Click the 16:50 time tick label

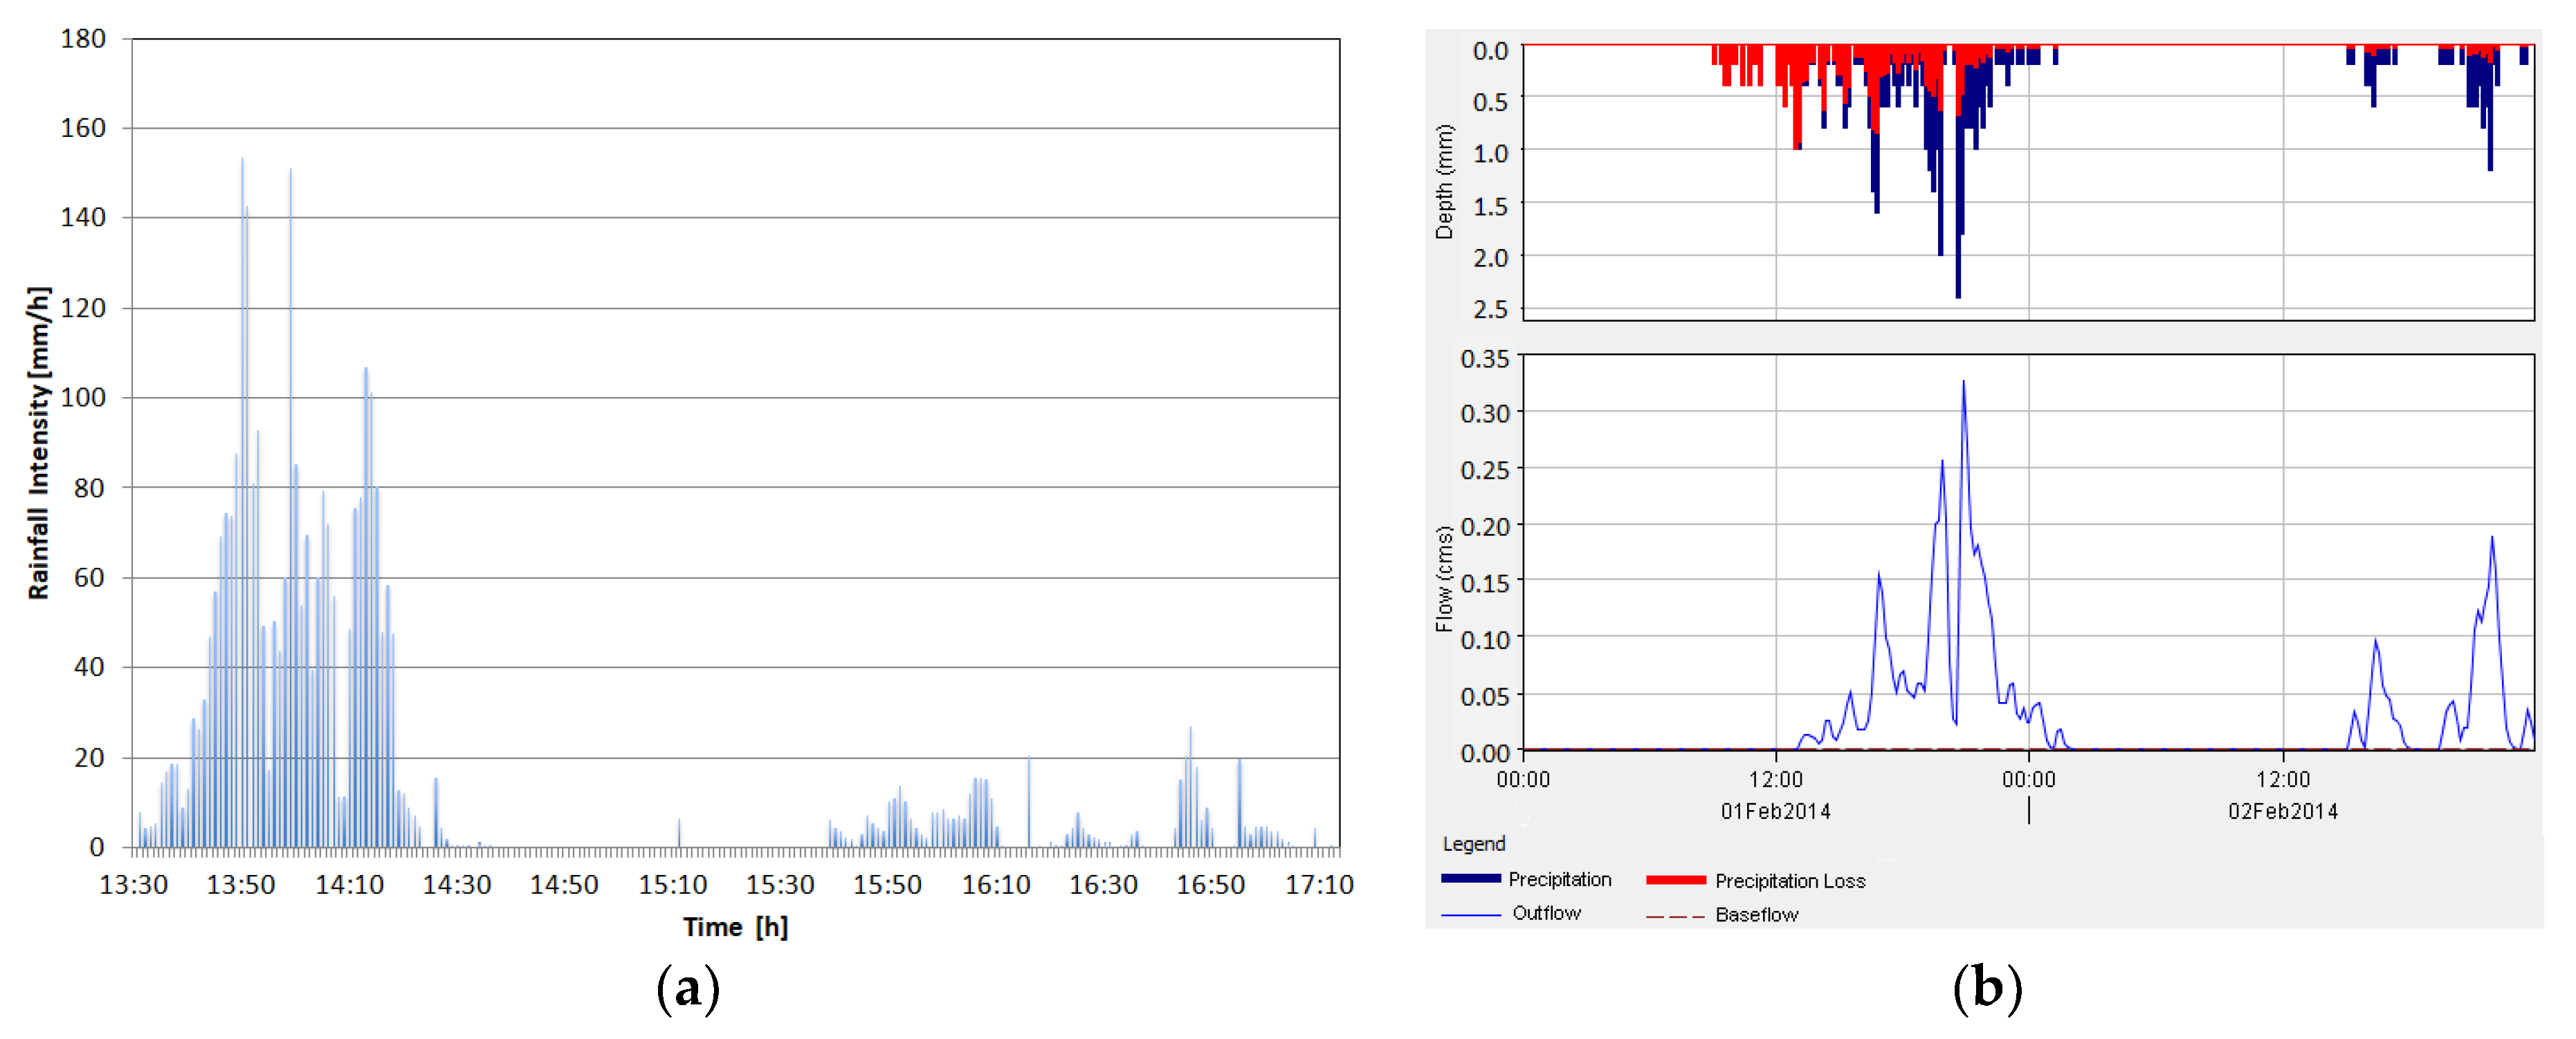pyautogui.click(x=1210, y=885)
